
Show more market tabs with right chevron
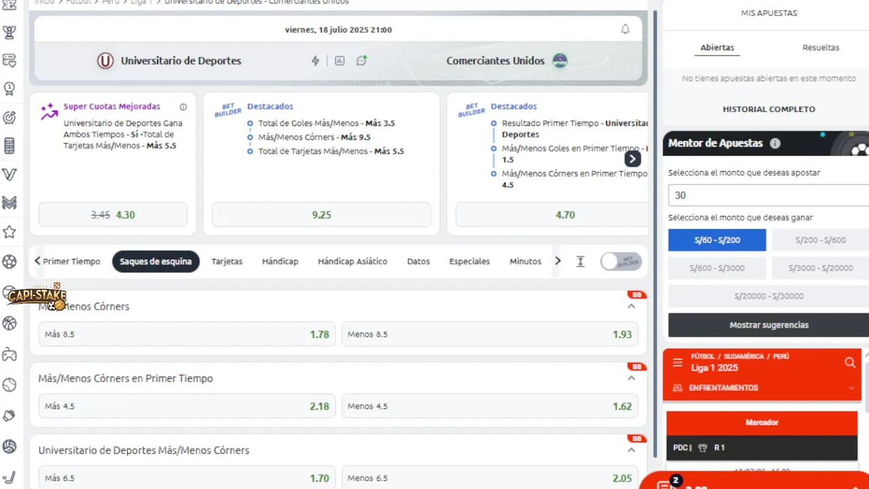[x=558, y=261]
